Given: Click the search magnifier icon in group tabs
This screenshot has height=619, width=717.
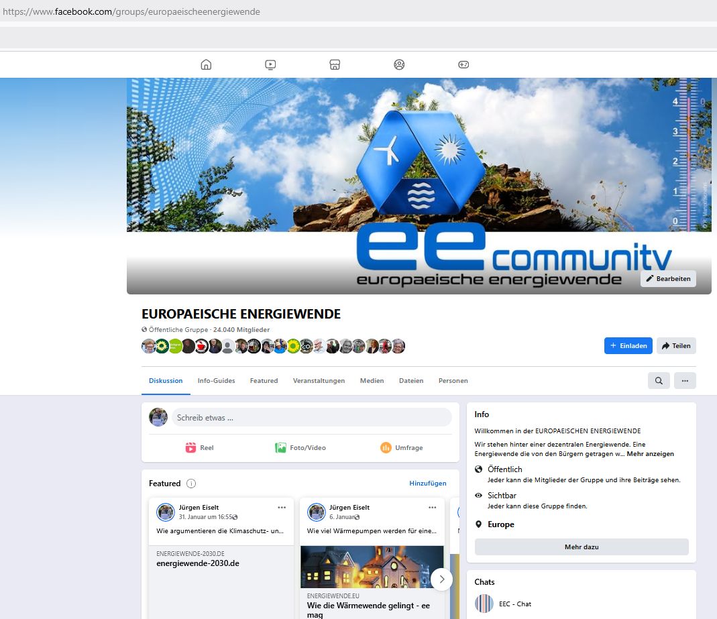Looking at the screenshot, I should coord(659,381).
